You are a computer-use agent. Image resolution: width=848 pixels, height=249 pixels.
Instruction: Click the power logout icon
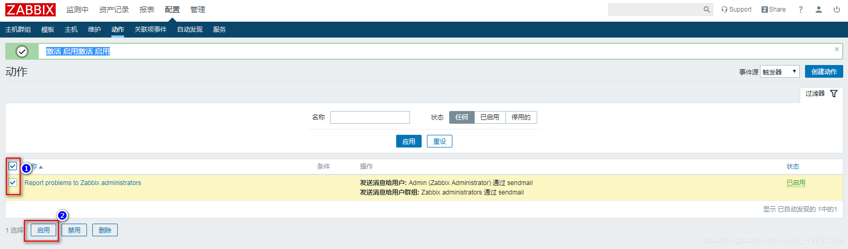[837, 10]
